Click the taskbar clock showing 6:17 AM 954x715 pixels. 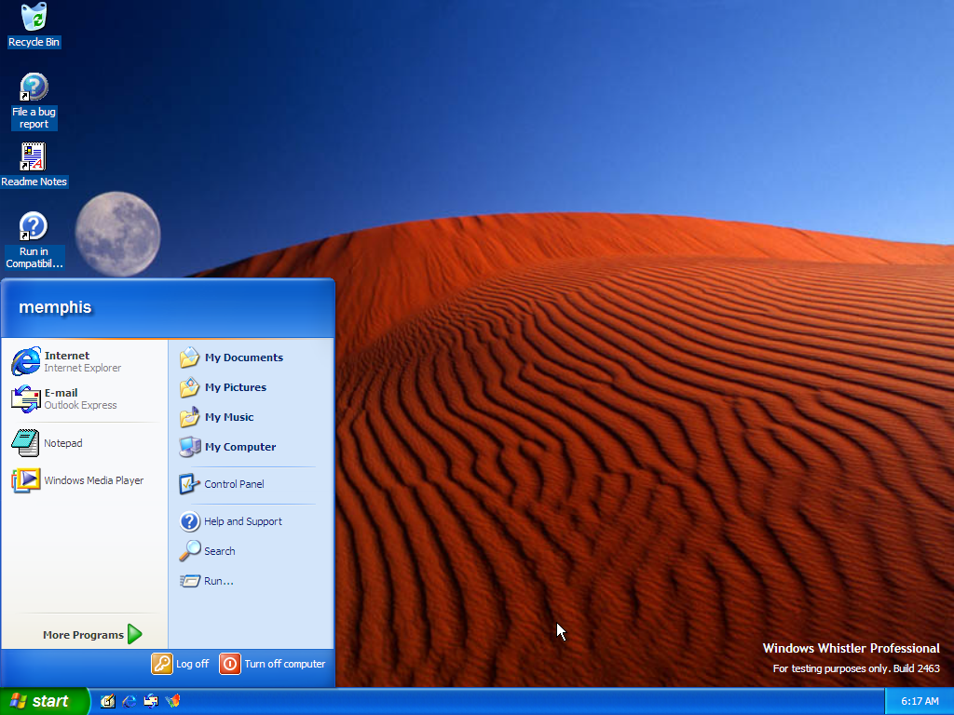(919, 701)
